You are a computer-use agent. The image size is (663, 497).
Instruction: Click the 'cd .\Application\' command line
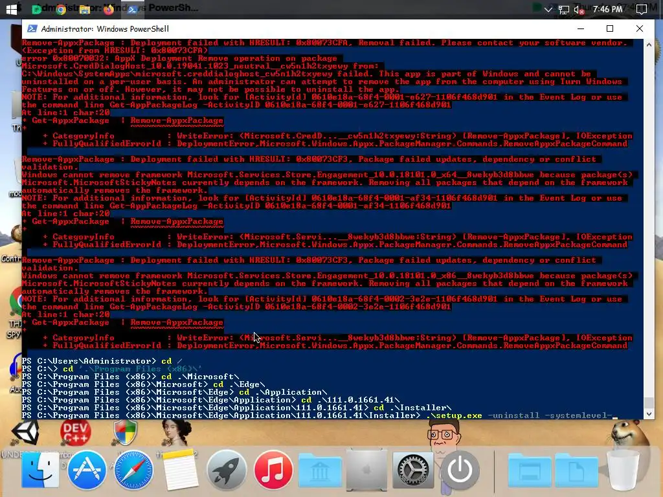tap(283, 392)
